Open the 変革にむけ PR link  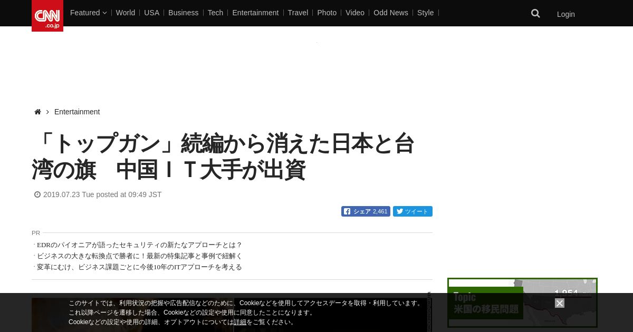pyautogui.click(x=139, y=267)
